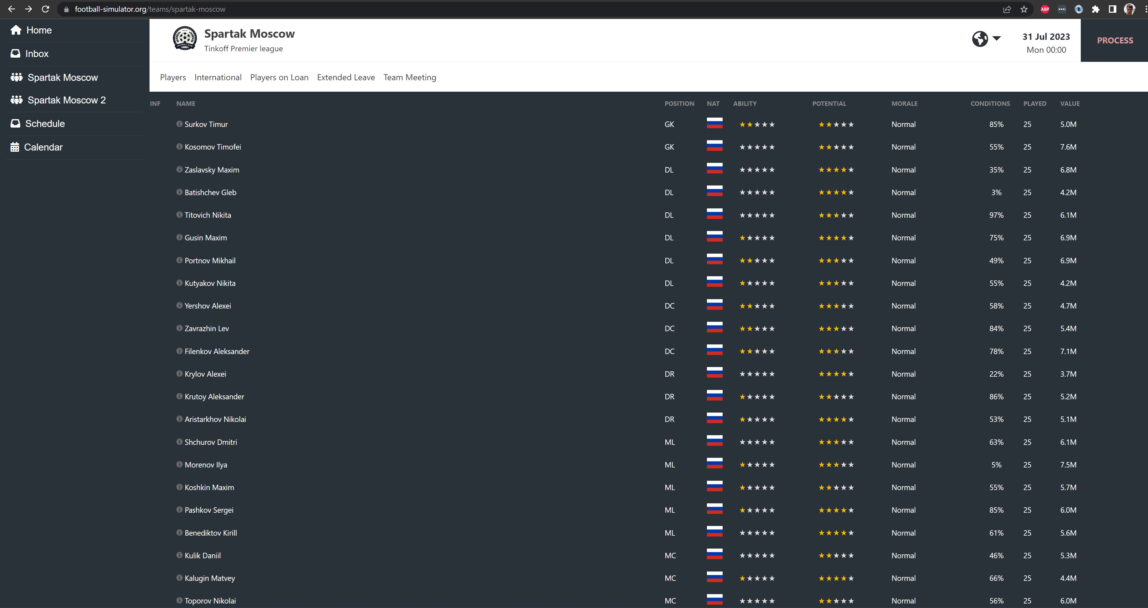Sort by the CONDITIONS column header

point(990,103)
